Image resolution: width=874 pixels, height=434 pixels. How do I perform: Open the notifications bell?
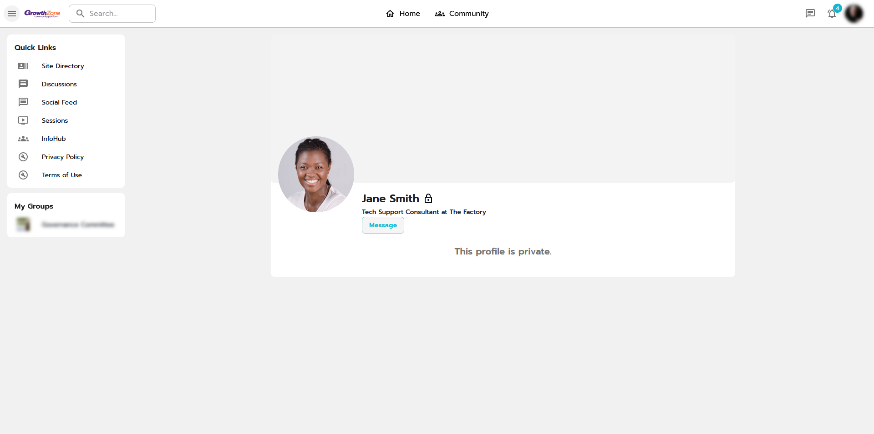click(x=832, y=14)
